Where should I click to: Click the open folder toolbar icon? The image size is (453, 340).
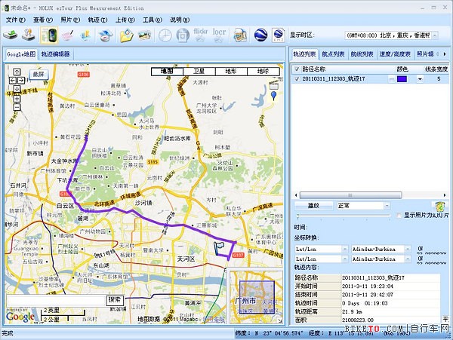125,35
